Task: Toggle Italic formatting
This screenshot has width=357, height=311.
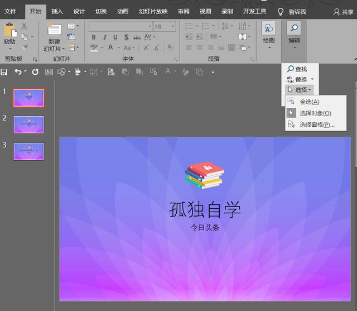Action: [105, 37]
